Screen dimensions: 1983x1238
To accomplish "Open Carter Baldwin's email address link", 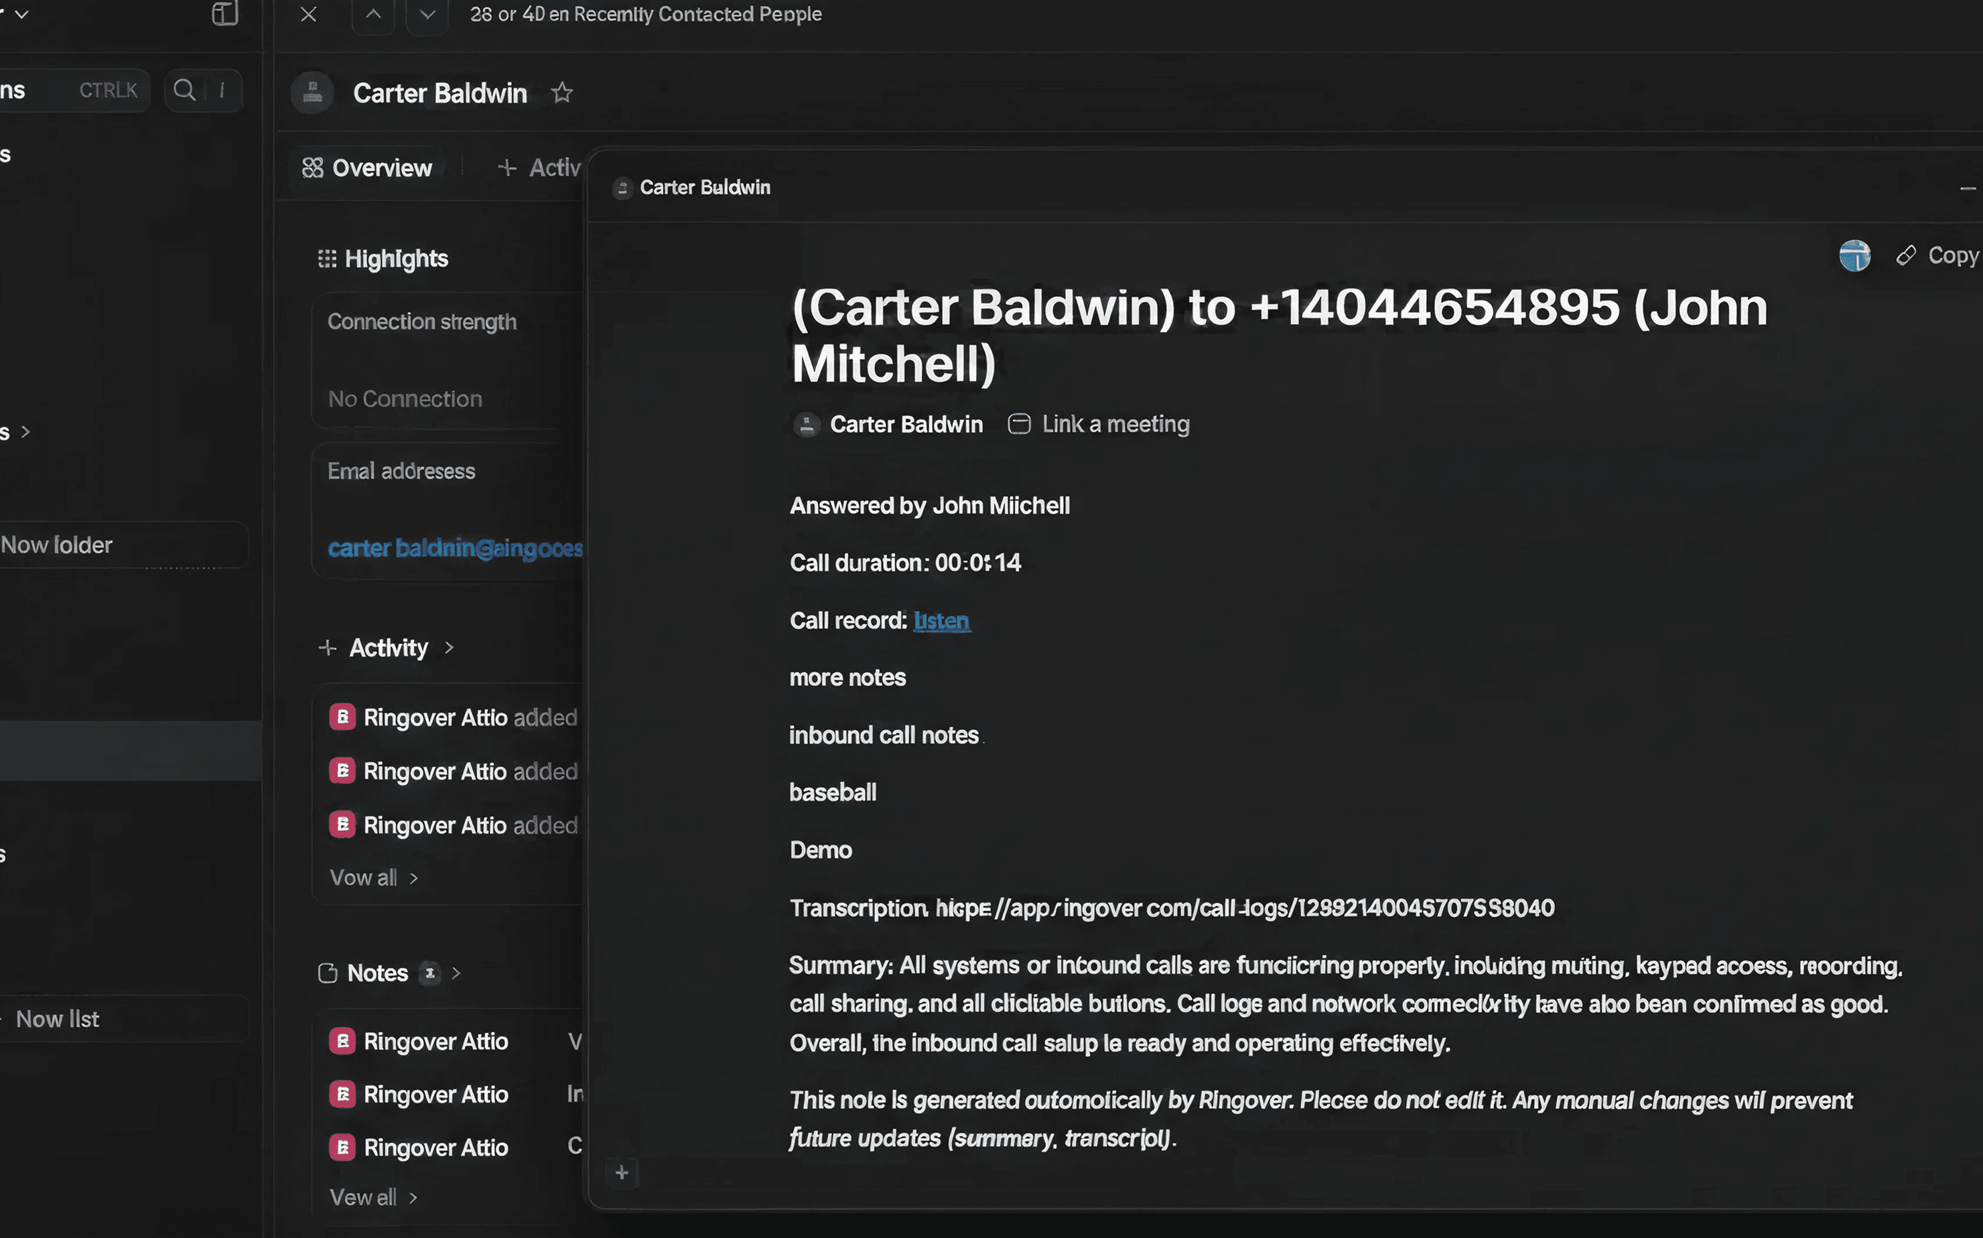I will coord(454,548).
